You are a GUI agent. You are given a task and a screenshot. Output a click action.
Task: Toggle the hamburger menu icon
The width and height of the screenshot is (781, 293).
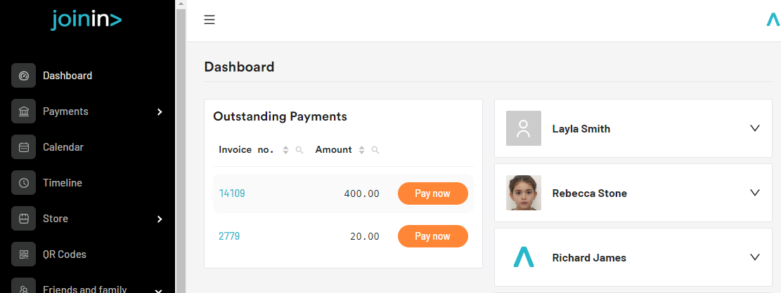tap(209, 20)
